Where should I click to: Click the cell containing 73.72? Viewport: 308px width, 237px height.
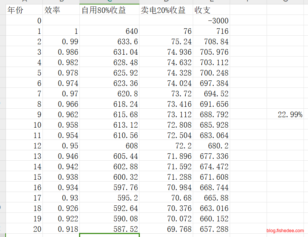tap(166, 94)
